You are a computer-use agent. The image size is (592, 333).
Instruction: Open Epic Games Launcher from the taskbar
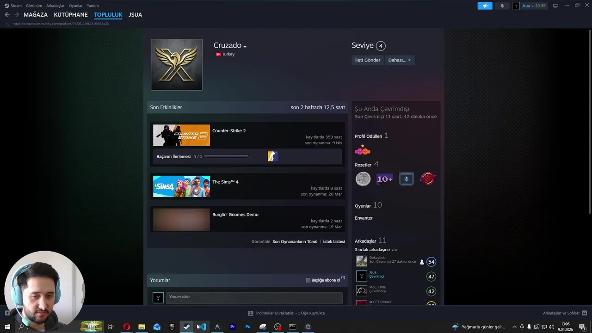pos(172,327)
